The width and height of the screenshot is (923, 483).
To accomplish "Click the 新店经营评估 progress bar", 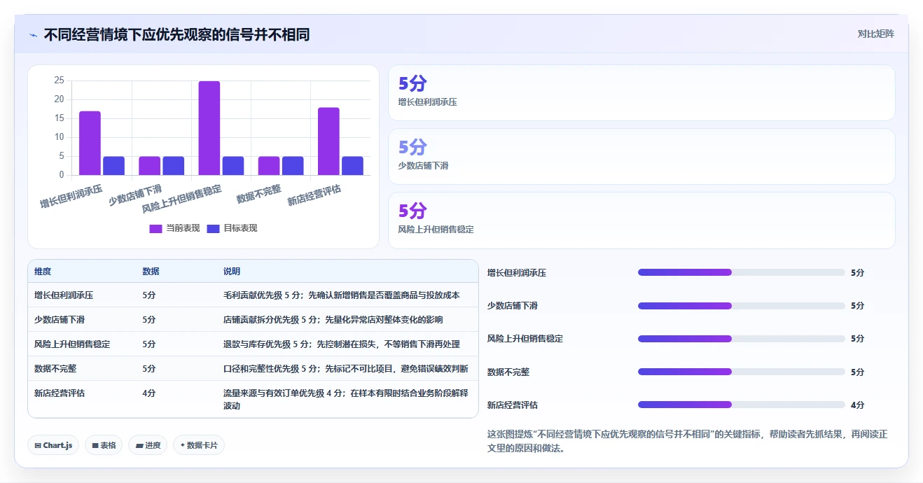I will point(741,405).
